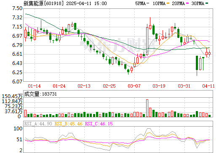This screenshot has height=153, width=219.
Task: Click the 7.15 price axis label
Action: 17,27
